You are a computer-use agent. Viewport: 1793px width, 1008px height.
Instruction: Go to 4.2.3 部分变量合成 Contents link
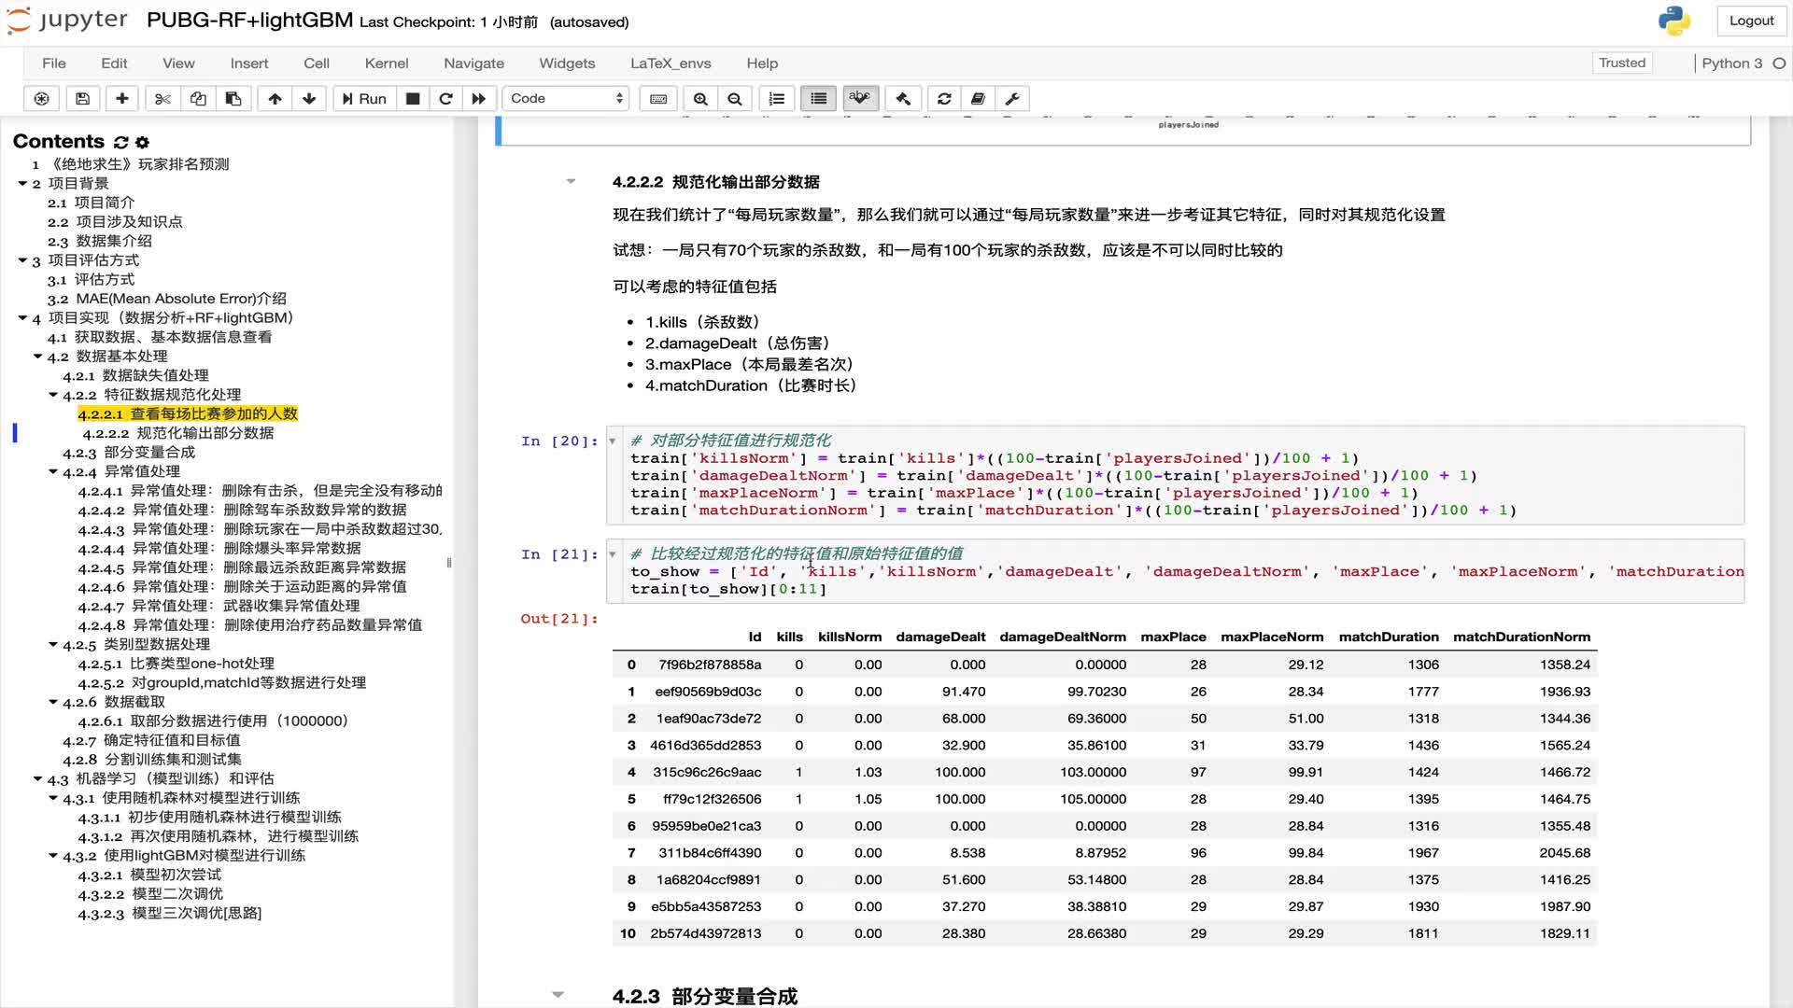(x=129, y=453)
